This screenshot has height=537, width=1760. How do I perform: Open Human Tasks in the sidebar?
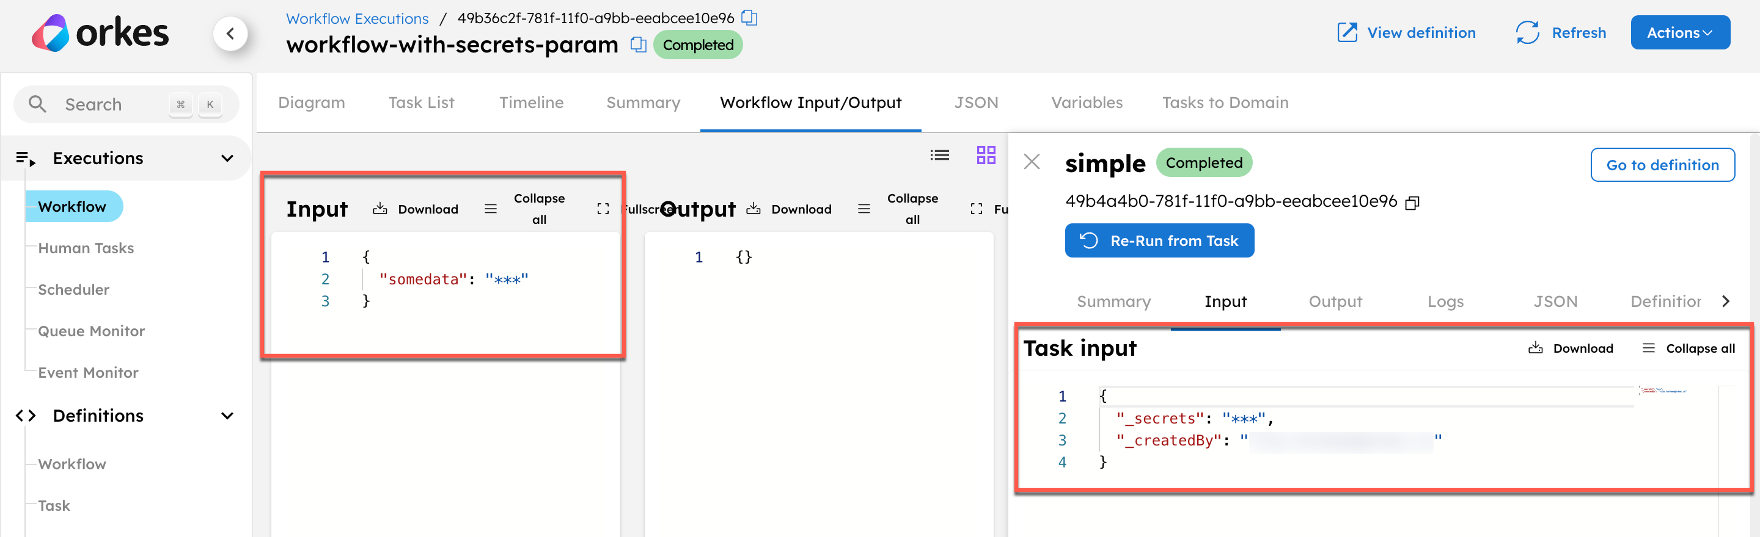(x=86, y=248)
